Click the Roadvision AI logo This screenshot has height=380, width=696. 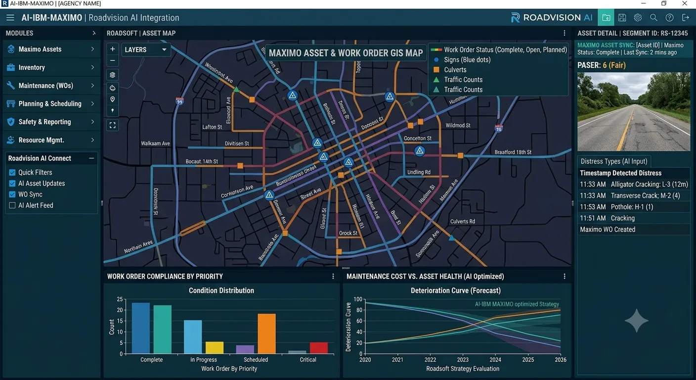pos(552,18)
